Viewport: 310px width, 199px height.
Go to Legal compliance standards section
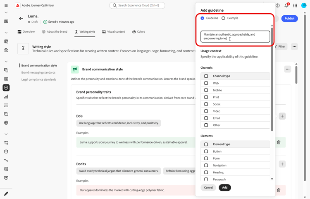coord(38,79)
